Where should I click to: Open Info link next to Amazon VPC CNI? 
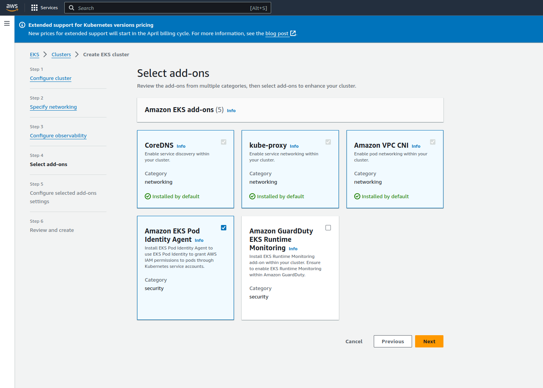pos(416,146)
